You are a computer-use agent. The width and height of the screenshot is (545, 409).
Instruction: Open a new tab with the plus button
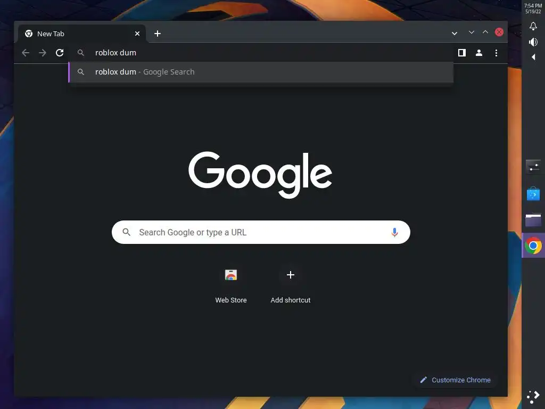coord(158,34)
